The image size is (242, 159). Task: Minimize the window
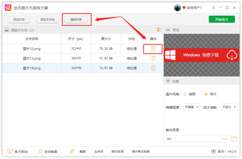point(221,8)
